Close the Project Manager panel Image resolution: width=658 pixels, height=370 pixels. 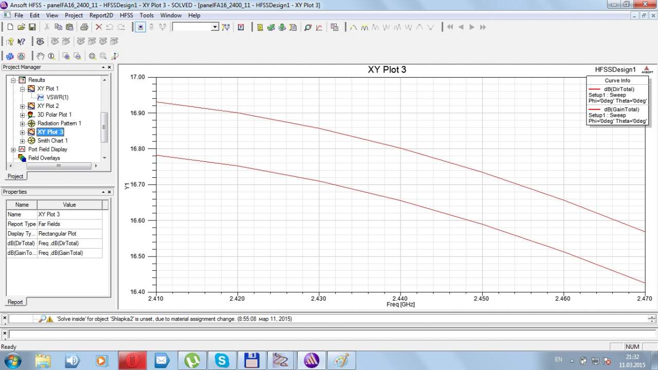pos(109,67)
